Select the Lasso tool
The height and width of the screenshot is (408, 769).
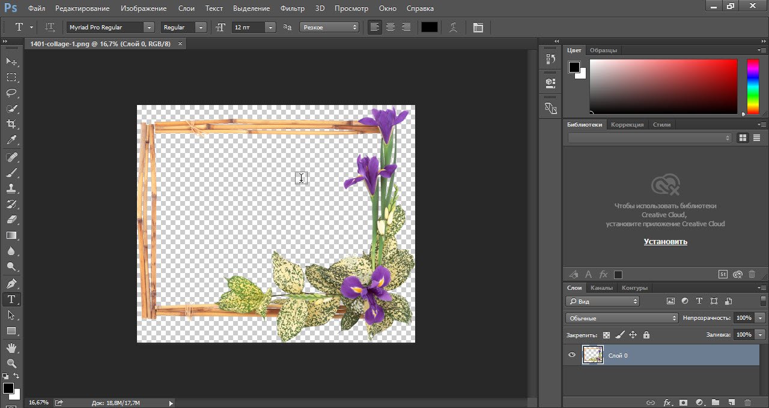point(11,93)
